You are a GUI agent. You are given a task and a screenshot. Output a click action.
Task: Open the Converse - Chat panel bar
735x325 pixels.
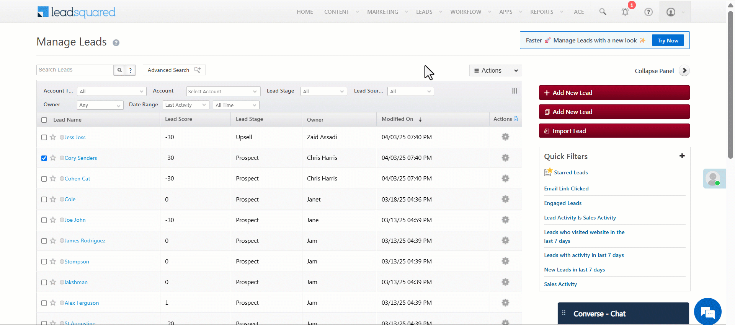[623, 314]
